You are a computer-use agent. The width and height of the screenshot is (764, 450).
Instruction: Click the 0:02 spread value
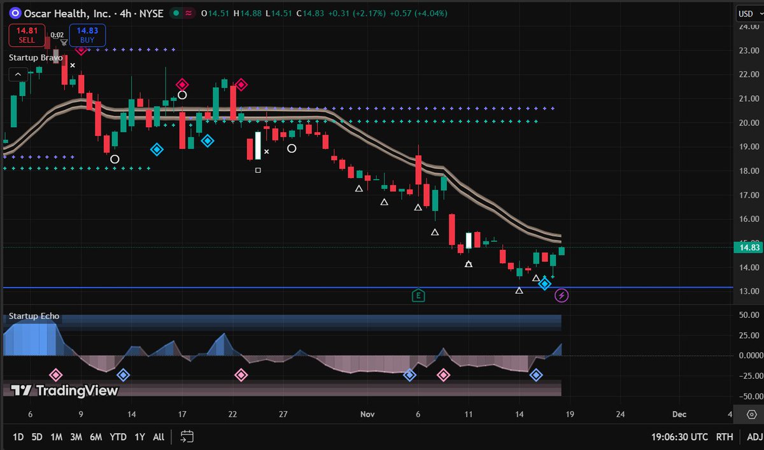tap(57, 35)
